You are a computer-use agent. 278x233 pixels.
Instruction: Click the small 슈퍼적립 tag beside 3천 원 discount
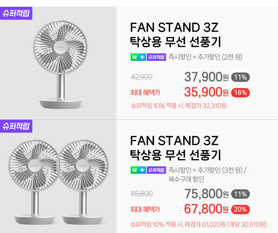(156, 170)
